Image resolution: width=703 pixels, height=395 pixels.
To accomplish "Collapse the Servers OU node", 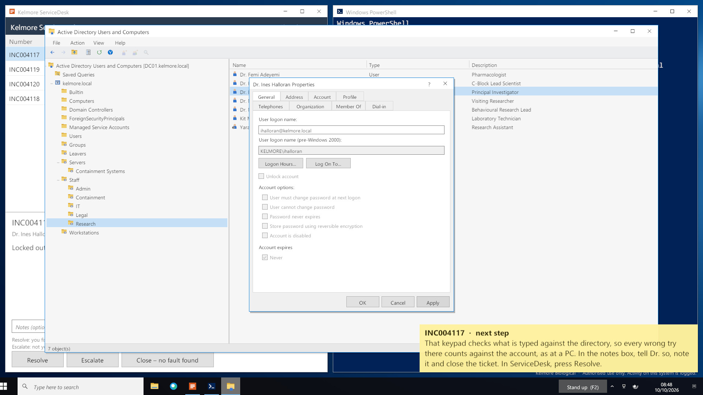I will pos(58,162).
